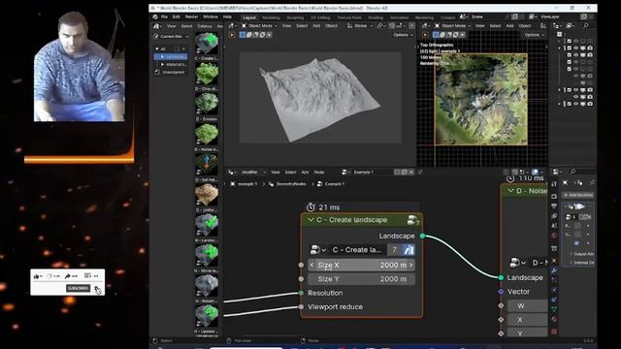Open node editor's editor type menu
This screenshot has height=349, width=621.
coord(232,173)
